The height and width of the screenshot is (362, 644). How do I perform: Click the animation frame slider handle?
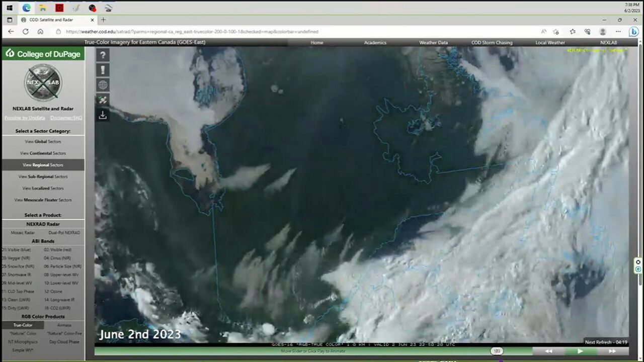point(497,351)
